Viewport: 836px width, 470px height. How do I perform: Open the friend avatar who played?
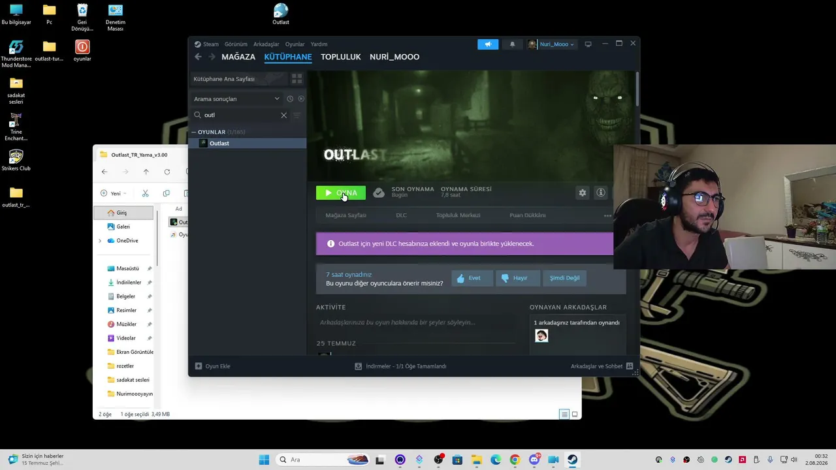pyautogui.click(x=541, y=336)
